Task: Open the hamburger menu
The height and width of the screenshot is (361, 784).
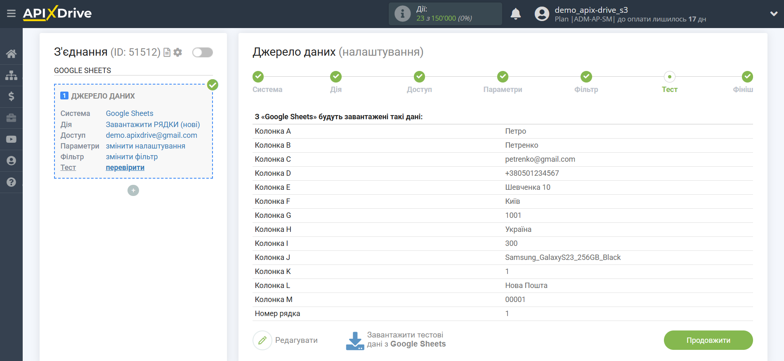Action: tap(11, 14)
